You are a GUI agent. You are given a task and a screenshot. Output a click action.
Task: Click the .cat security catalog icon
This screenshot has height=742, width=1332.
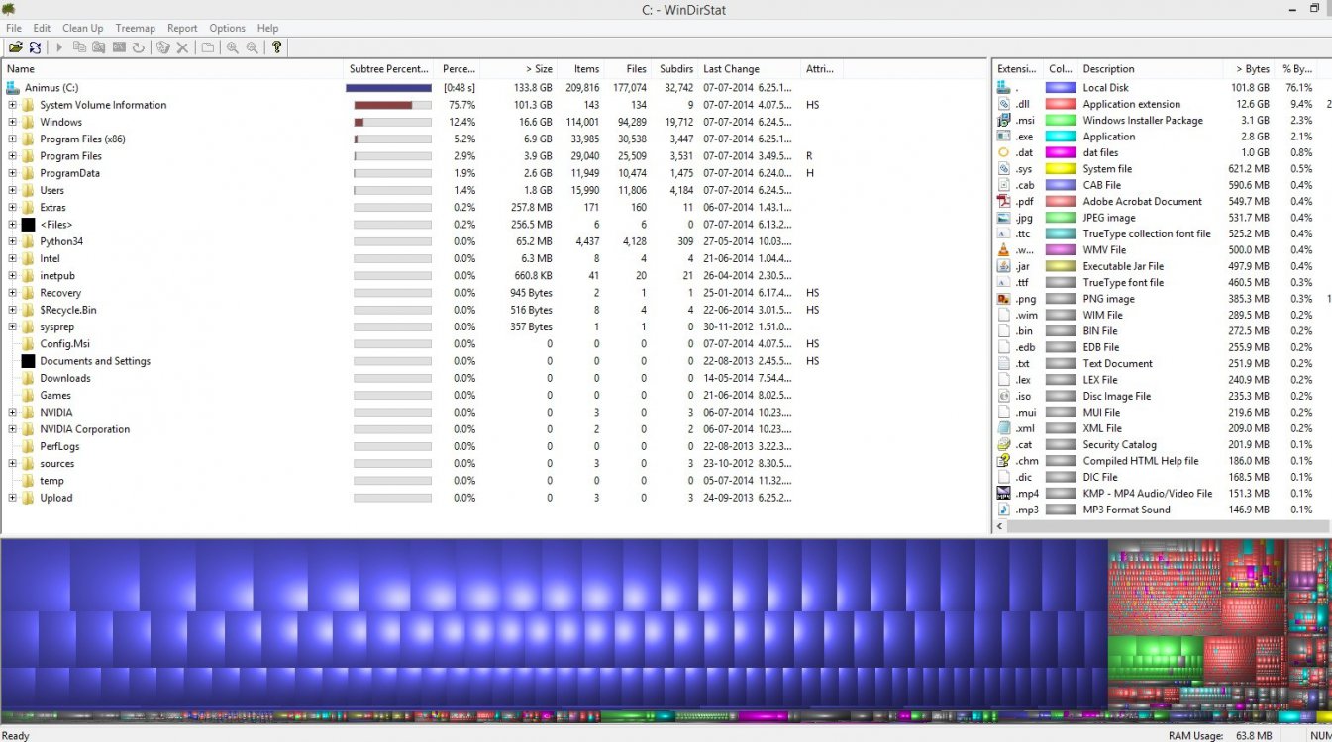[1004, 445]
